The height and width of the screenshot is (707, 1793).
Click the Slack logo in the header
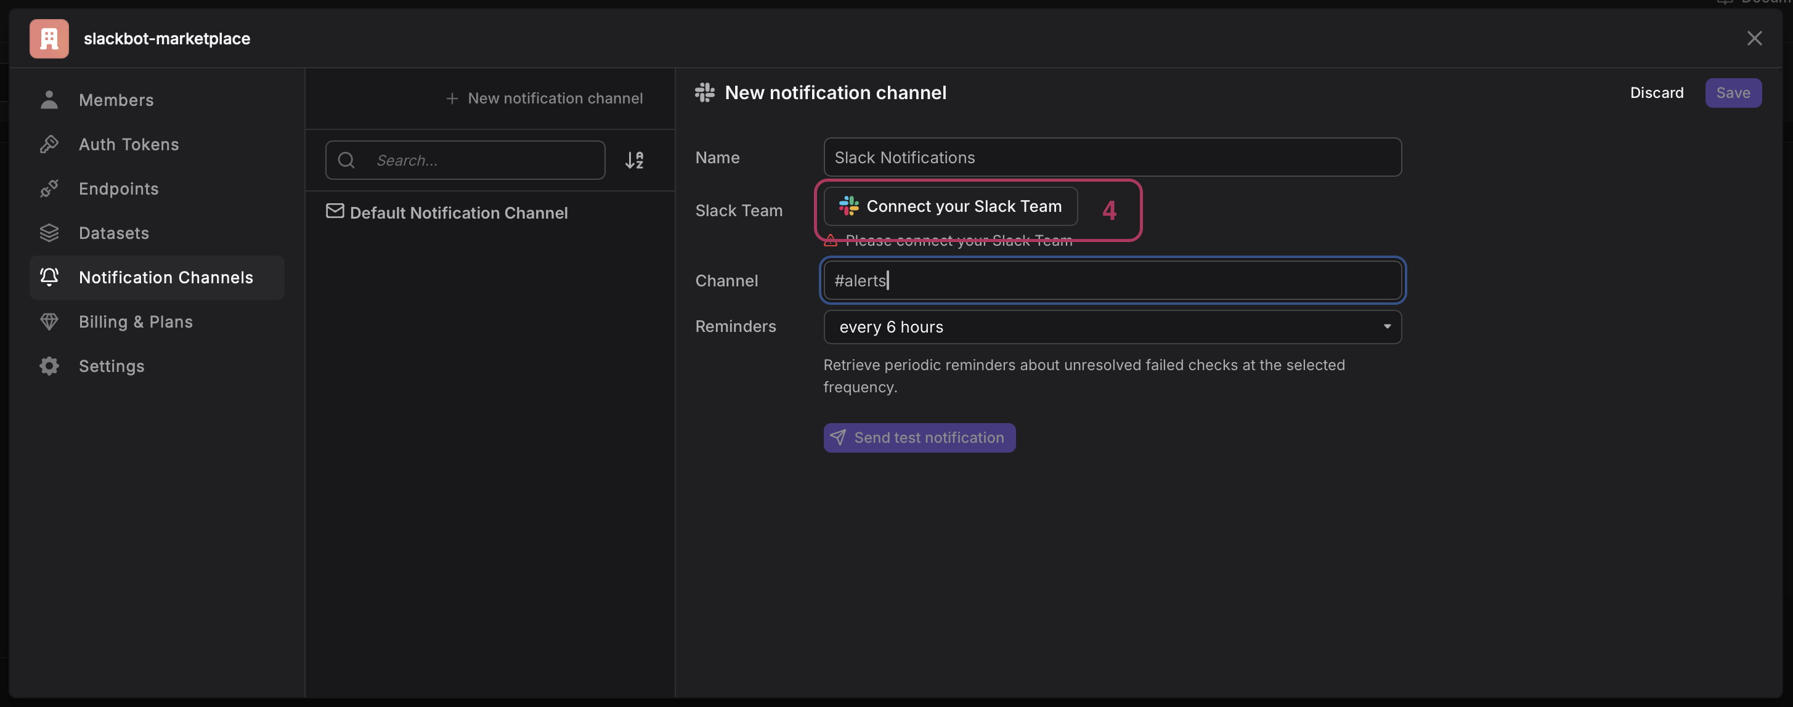(x=704, y=92)
